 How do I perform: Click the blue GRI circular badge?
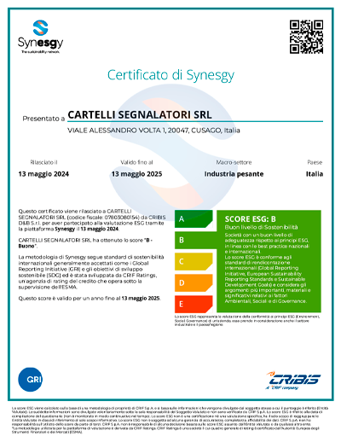pos(30,380)
